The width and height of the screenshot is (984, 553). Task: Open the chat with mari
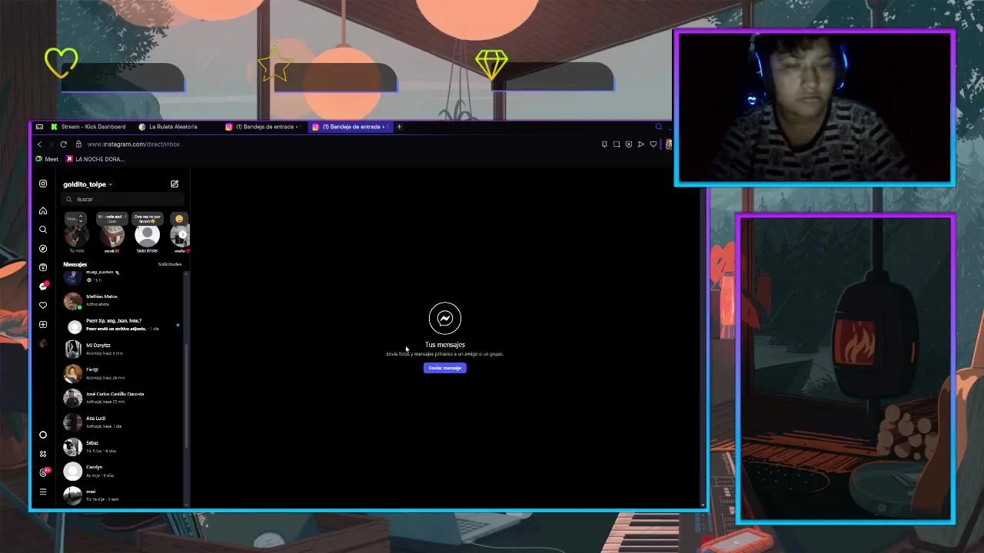coord(123,495)
